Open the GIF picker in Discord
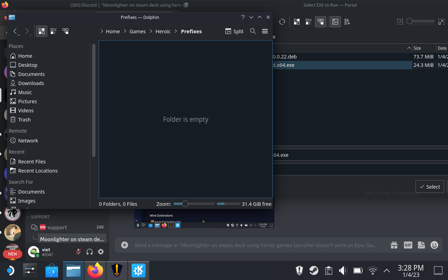448x280 pixels. [408, 245]
